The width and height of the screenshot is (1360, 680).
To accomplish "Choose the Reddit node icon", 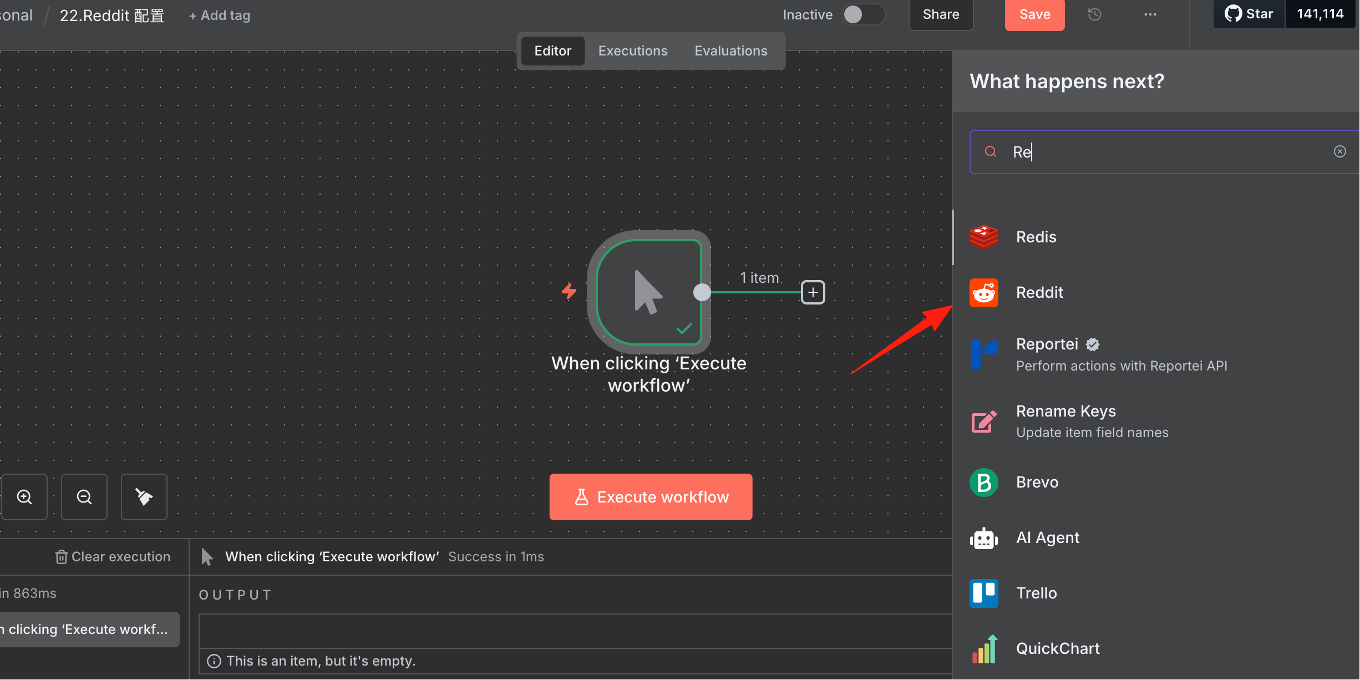I will [983, 293].
